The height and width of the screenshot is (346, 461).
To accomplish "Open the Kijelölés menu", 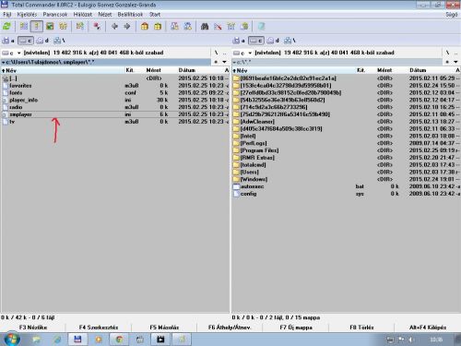I will coord(27,15).
